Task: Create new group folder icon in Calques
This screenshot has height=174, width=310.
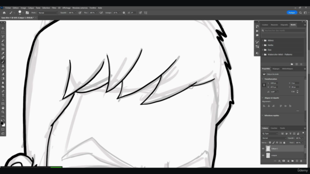Action: [293, 161]
